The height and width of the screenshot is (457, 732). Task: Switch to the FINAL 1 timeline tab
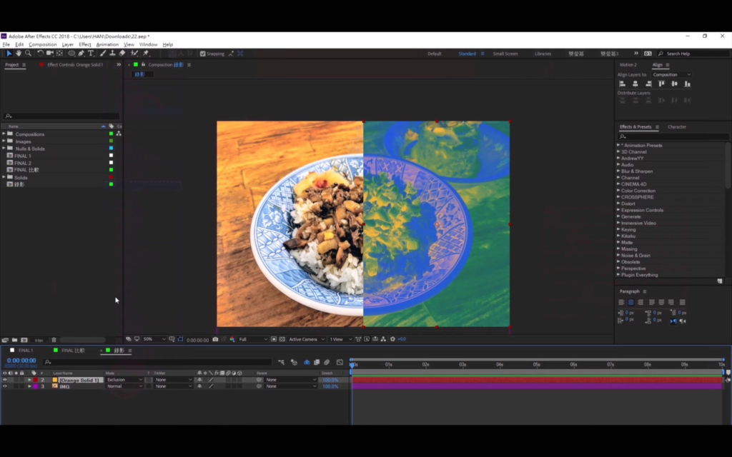tap(25, 351)
